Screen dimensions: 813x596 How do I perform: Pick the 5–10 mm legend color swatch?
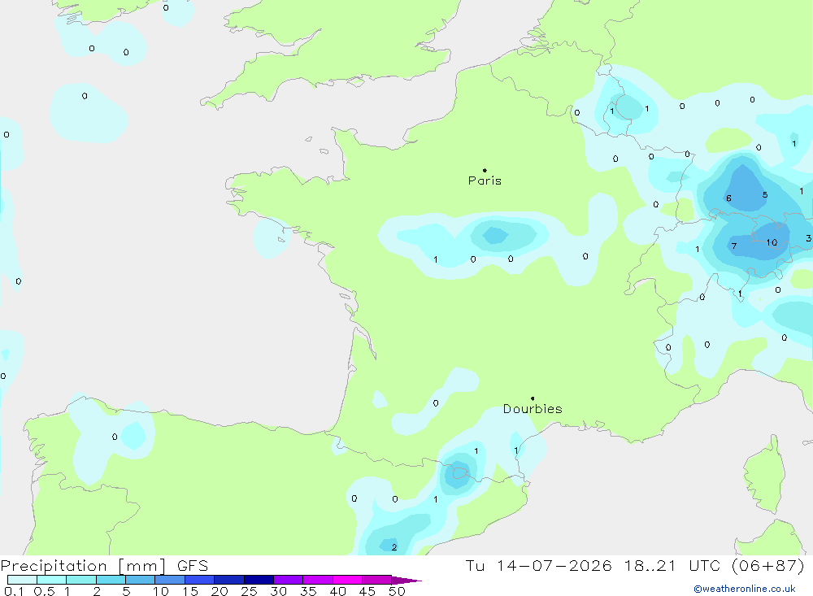coord(141,580)
